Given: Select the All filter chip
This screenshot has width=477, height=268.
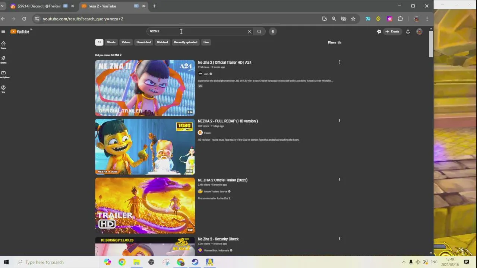Looking at the screenshot, I should coord(99,42).
